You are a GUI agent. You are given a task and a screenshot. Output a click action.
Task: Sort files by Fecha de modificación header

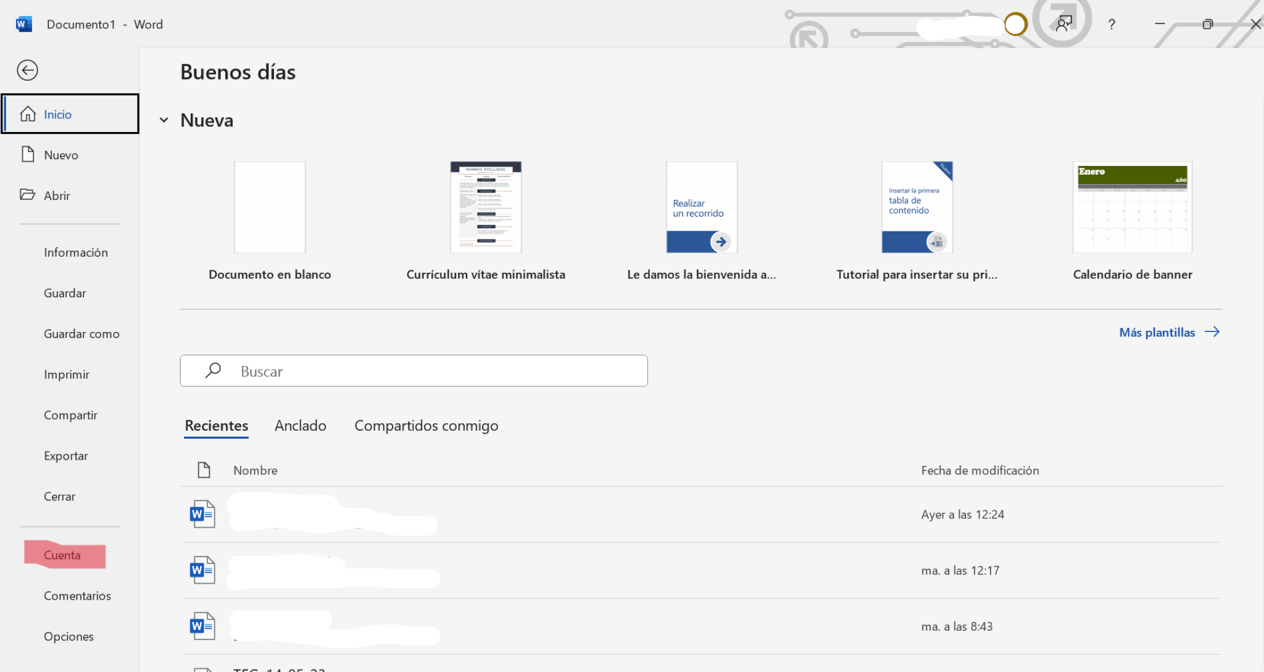[x=980, y=470]
